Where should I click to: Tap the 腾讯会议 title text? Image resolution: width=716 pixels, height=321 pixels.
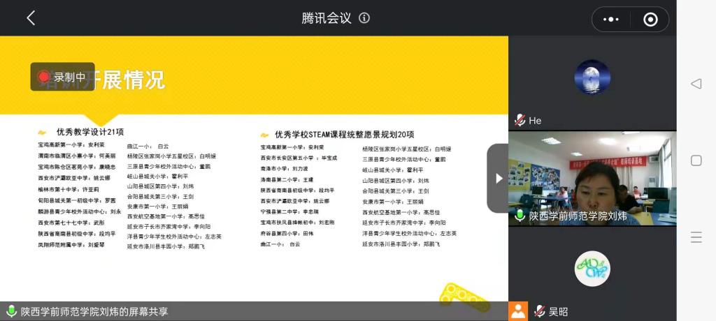coord(326,18)
